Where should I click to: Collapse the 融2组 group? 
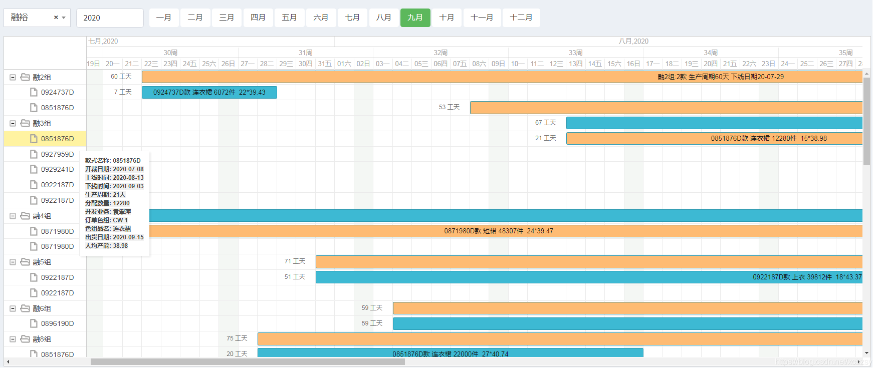[x=13, y=77]
